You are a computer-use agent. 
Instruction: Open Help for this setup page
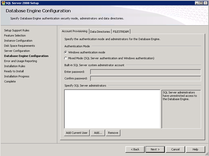pyautogui.click(x=195, y=149)
